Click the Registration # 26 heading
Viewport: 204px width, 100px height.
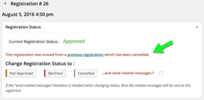click(29, 4)
